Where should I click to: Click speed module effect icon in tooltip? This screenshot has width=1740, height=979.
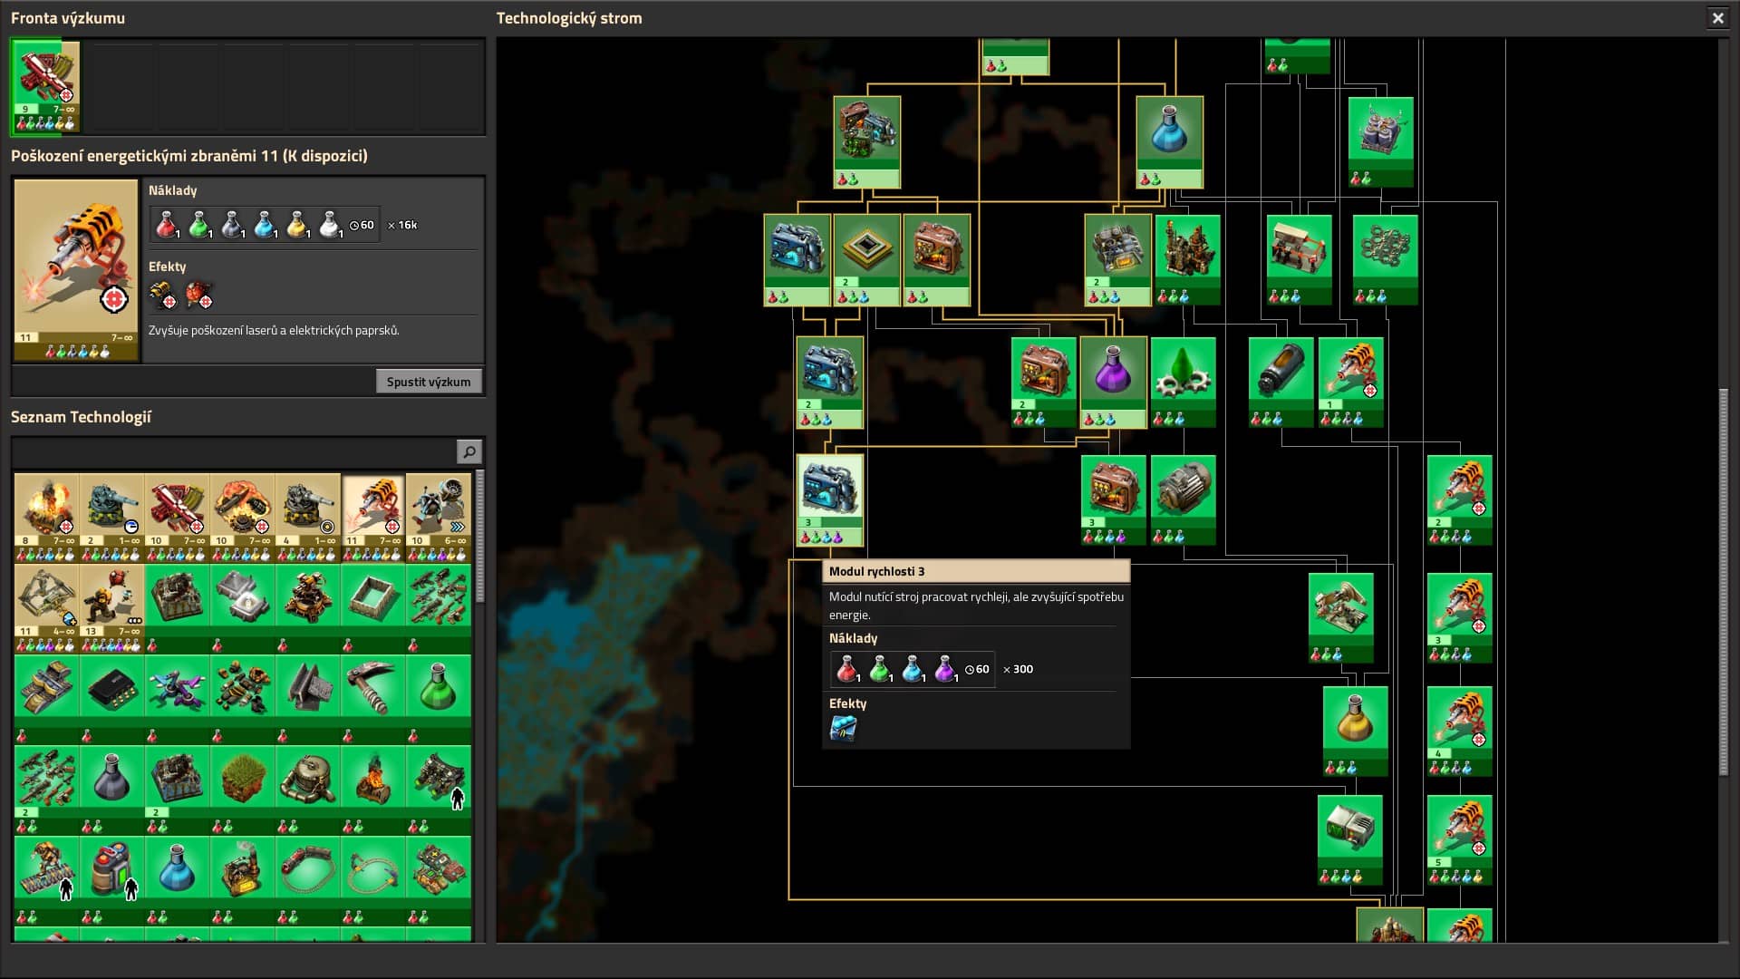844,729
